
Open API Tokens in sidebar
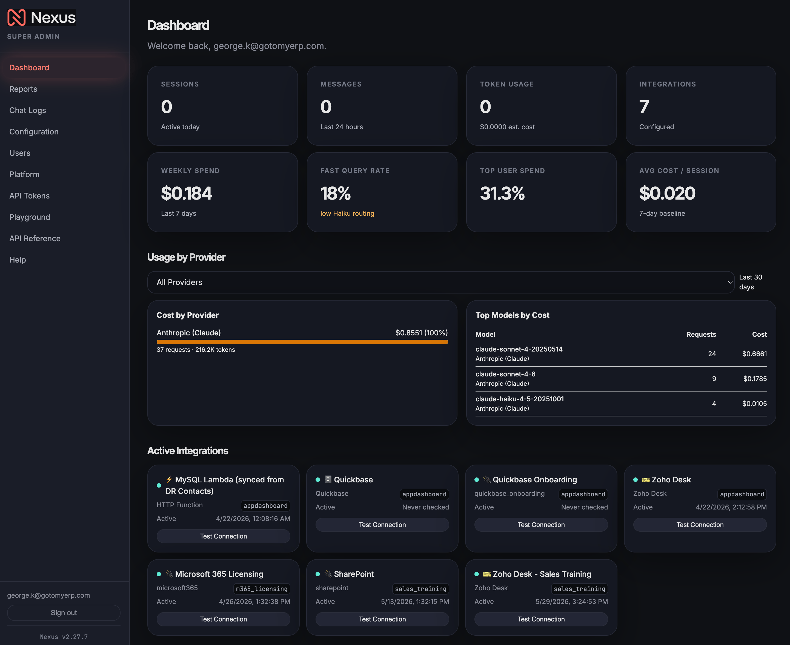tap(65, 196)
